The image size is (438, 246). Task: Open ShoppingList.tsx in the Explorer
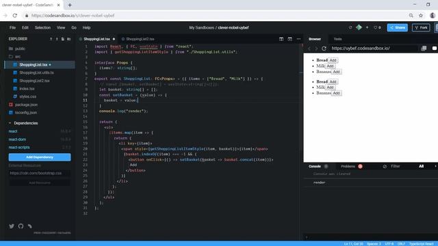(40, 65)
